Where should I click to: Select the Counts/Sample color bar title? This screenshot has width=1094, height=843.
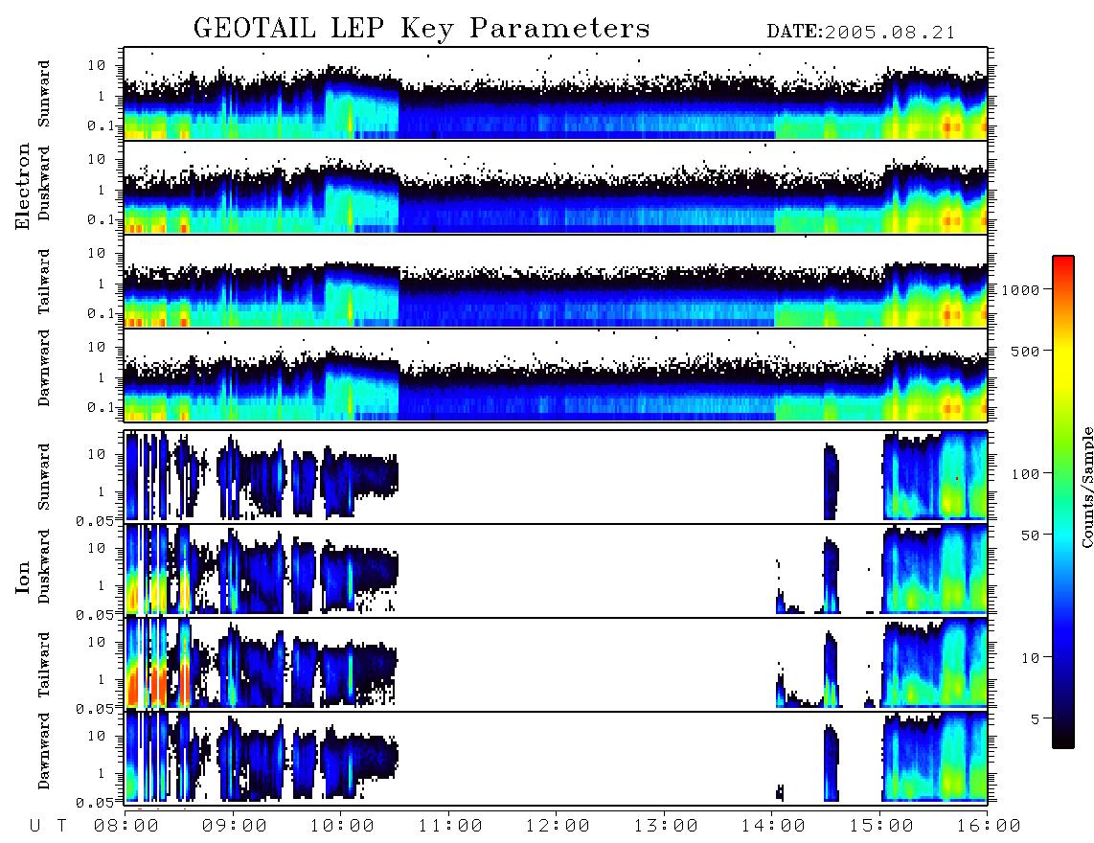click(x=1086, y=487)
